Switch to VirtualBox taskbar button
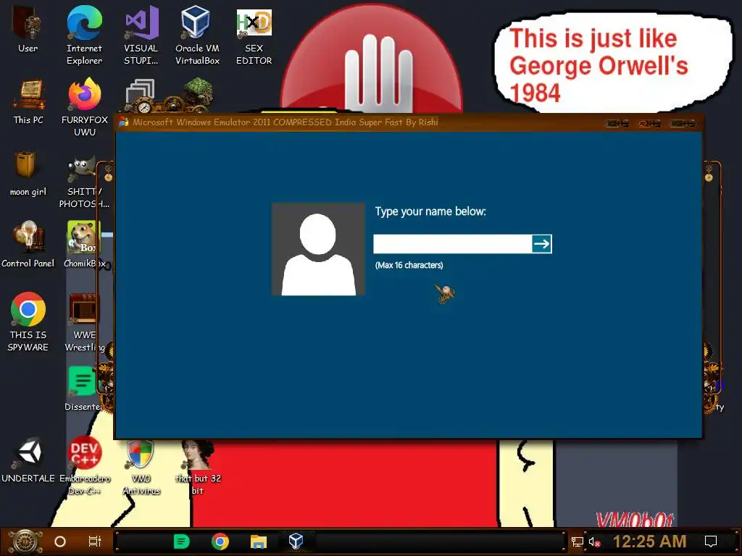The image size is (742, 556). [296, 542]
